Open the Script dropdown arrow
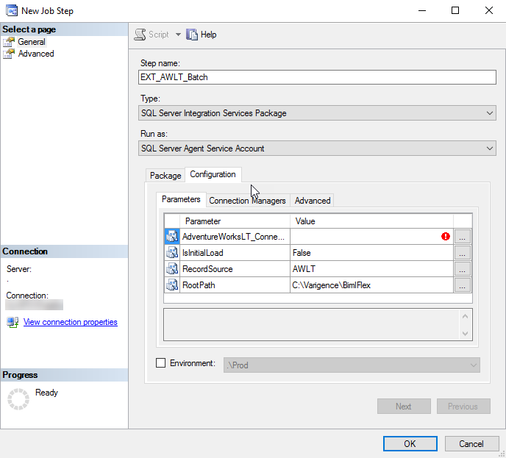 tap(178, 35)
